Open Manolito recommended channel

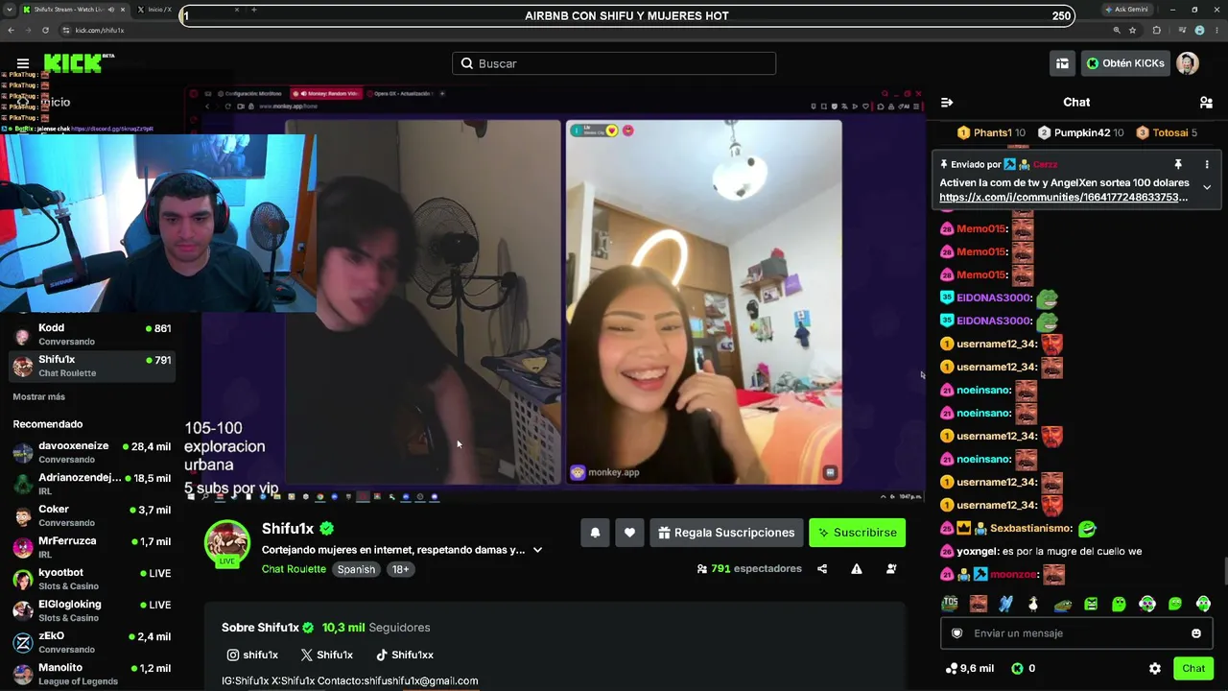tap(92, 674)
